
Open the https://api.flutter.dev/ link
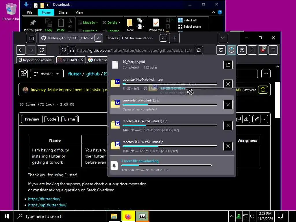pos(47,205)
